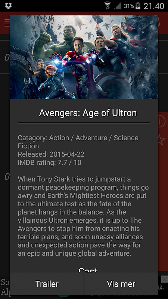Open the Dropbox notification icon
Screen dimensions: 168x299
point(8,6)
